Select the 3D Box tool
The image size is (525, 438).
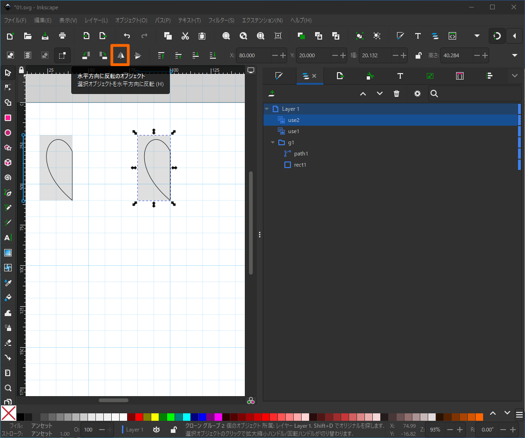8,163
